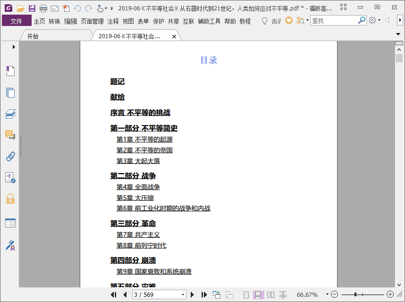Image resolution: width=405 pixels, height=302 pixels.
Task: Click the scrollbar down arrow
Action: coord(399,285)
